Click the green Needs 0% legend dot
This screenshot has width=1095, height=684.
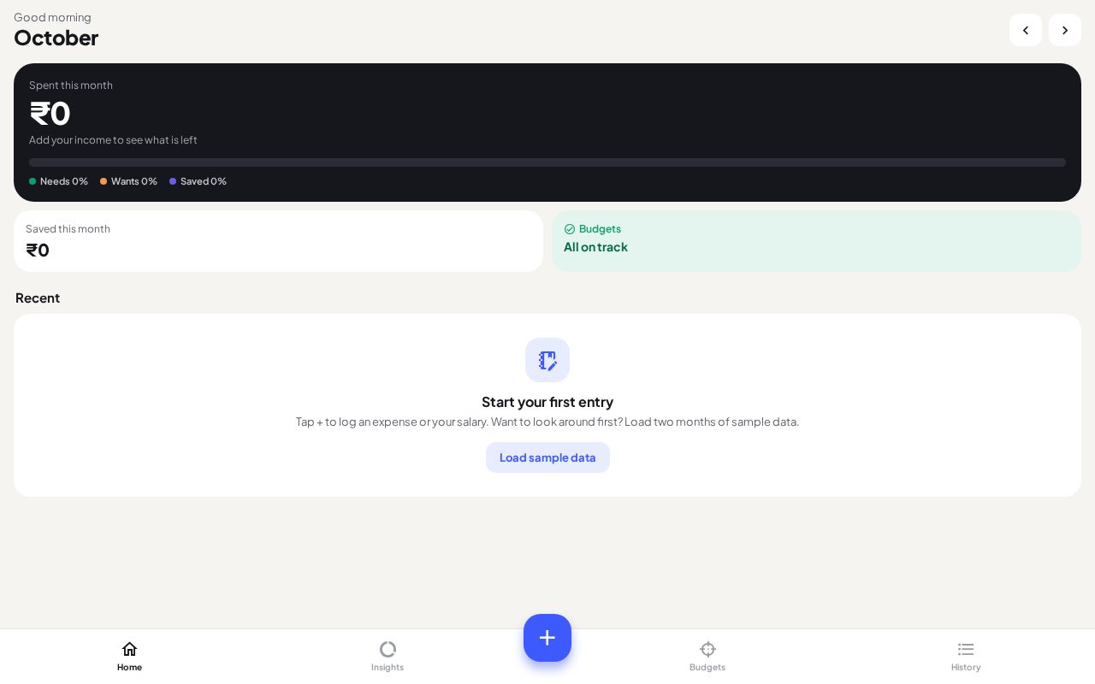[x=33, y=181]
